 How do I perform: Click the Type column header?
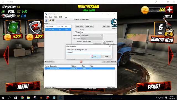(x=84, y=66)
